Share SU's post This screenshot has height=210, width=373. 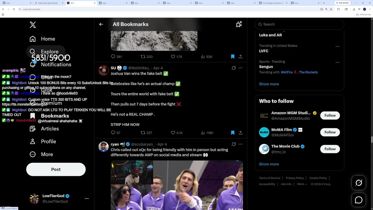click(240, 133)
